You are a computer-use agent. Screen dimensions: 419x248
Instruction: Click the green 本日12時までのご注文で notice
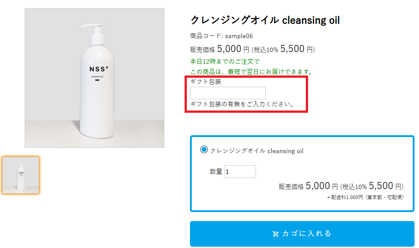click(225, 62)
